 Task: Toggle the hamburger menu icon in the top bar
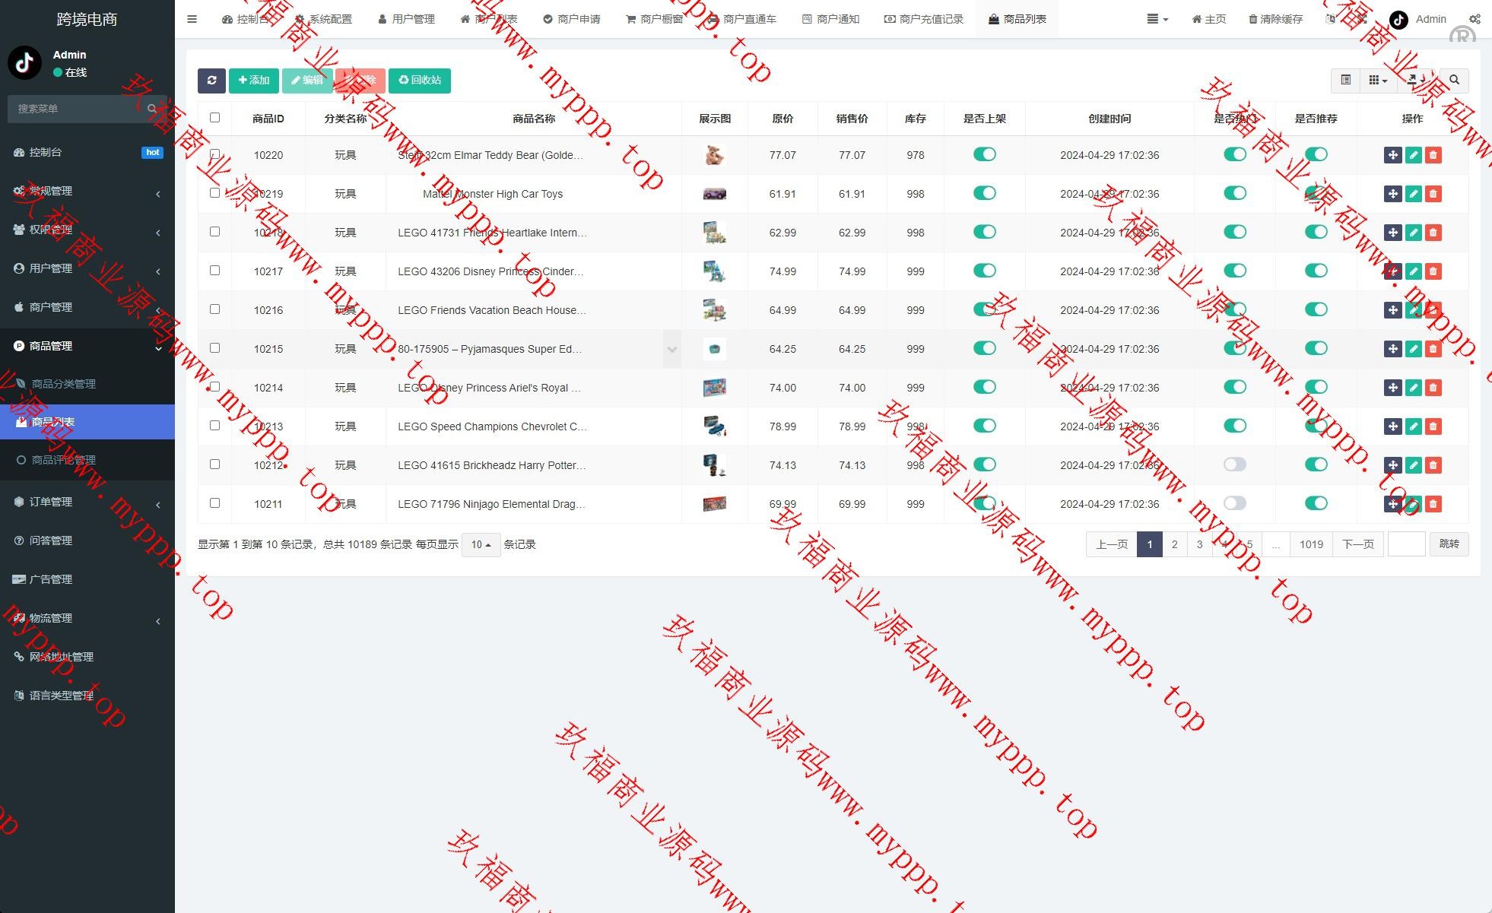click(192, 19)
